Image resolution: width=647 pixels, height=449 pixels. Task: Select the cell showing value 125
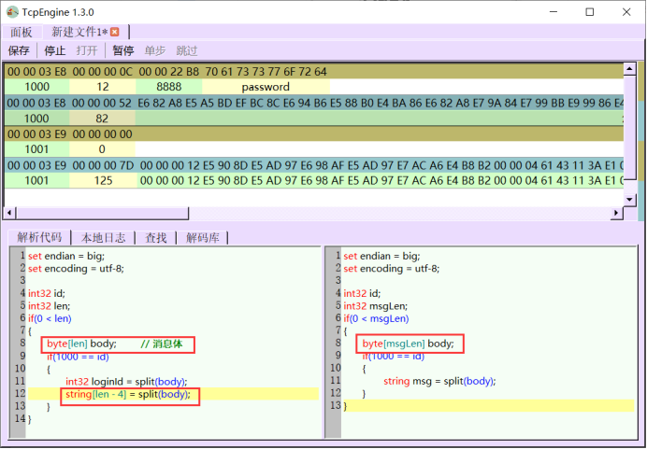[x=103, y=181]
